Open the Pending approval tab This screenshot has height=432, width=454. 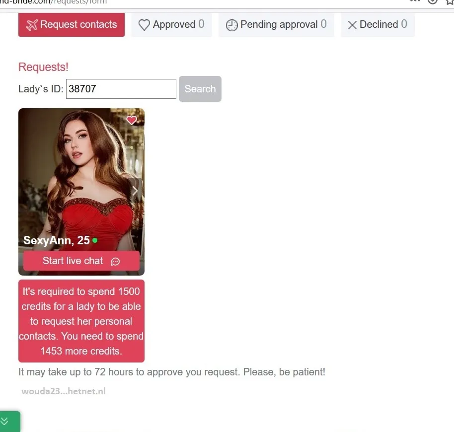point(276,25)
